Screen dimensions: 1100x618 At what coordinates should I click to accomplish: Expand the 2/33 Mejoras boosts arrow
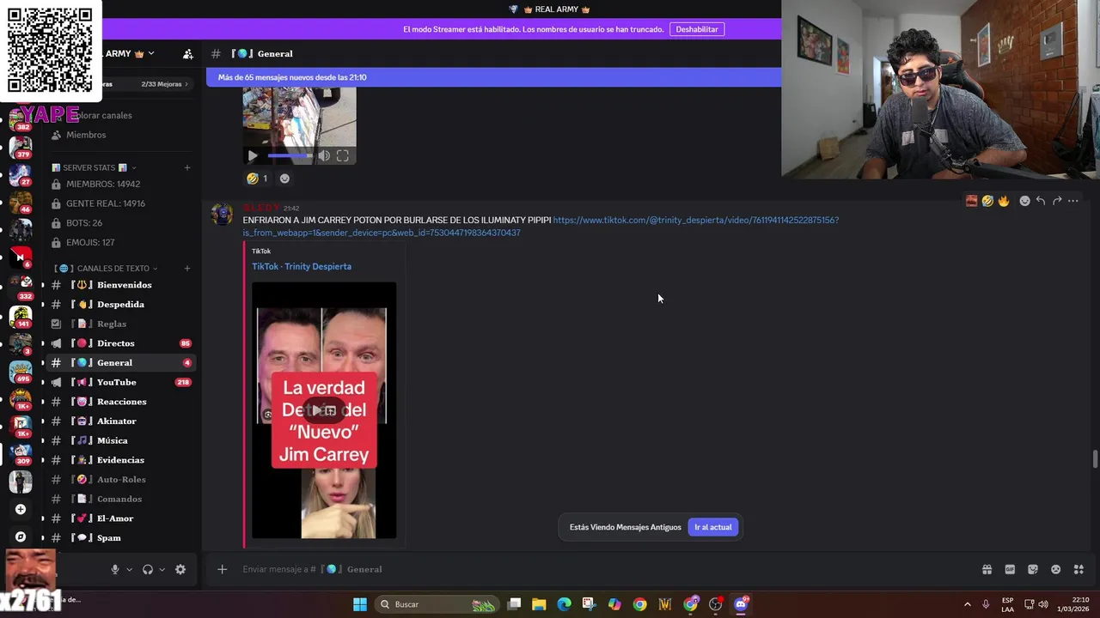[x=186, y=84]
